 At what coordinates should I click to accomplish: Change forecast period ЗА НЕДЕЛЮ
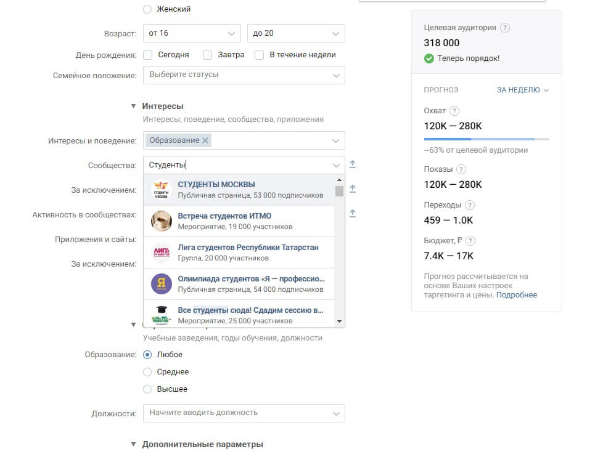[523, 90]
